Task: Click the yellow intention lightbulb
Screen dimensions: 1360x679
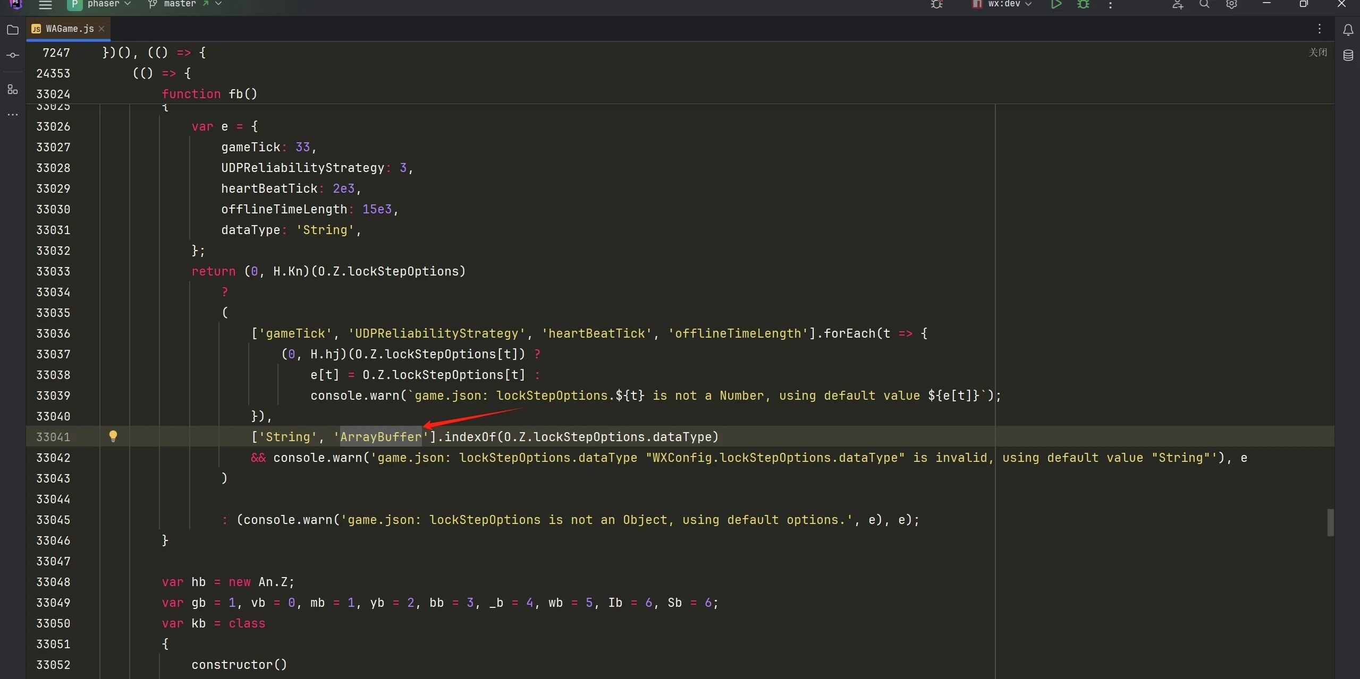Action: (x=113, y=436)
